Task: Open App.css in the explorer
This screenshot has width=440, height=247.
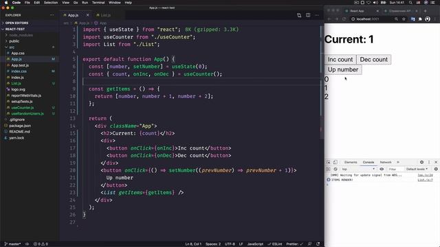Action: (x=18, y=54)
